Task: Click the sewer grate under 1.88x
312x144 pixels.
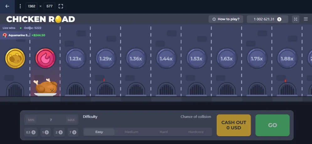Action: [287, 89]
